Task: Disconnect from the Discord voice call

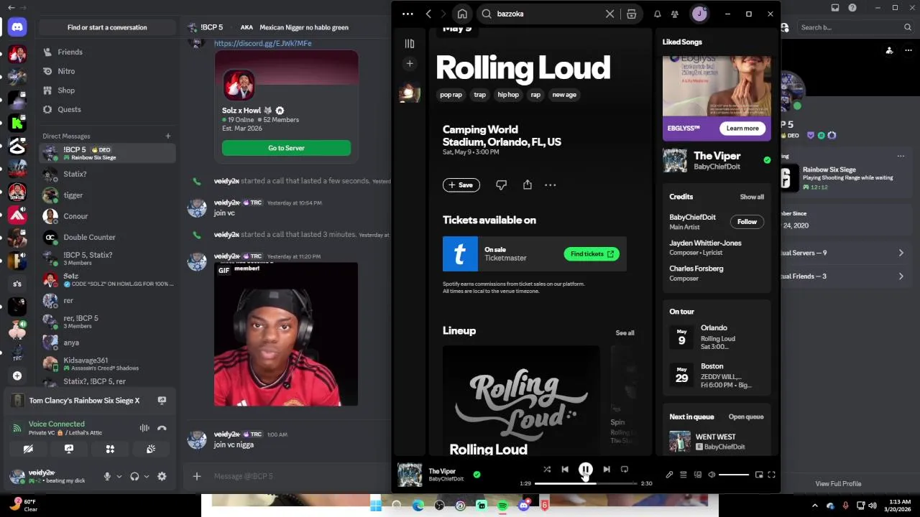Action: (x=162, y=428)
